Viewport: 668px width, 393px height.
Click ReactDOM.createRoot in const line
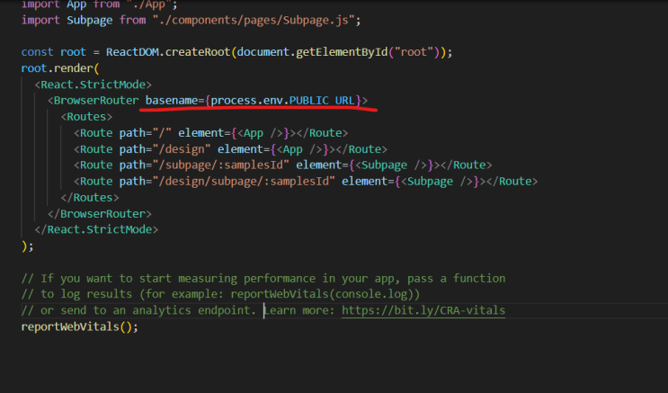(x=168, y=52)
